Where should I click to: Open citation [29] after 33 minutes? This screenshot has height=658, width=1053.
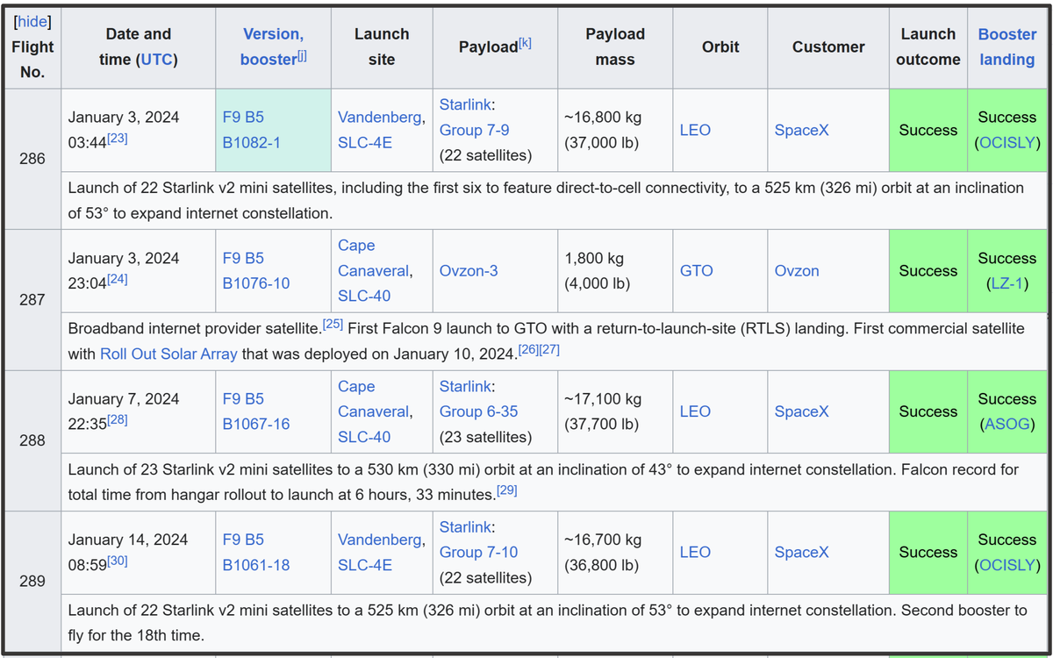[507, 490]
